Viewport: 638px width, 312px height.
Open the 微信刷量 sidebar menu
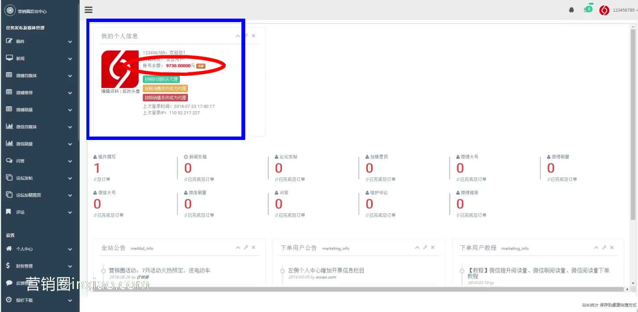tap(39, 144)
